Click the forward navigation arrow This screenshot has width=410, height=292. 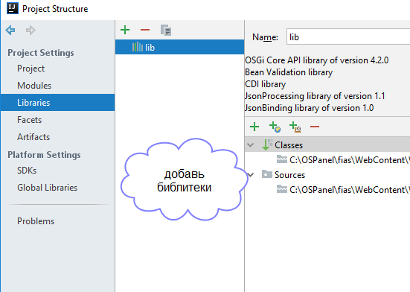pos(31,30)
